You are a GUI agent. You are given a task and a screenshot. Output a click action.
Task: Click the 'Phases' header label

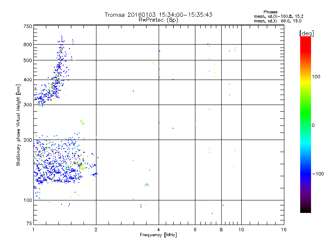[270, 12]
